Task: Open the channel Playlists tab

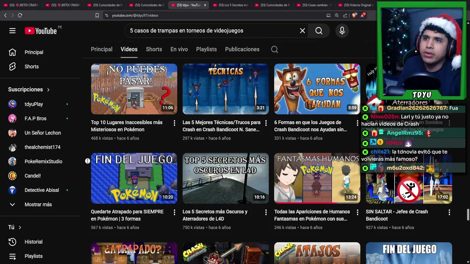Action: [x=206, y=49]
